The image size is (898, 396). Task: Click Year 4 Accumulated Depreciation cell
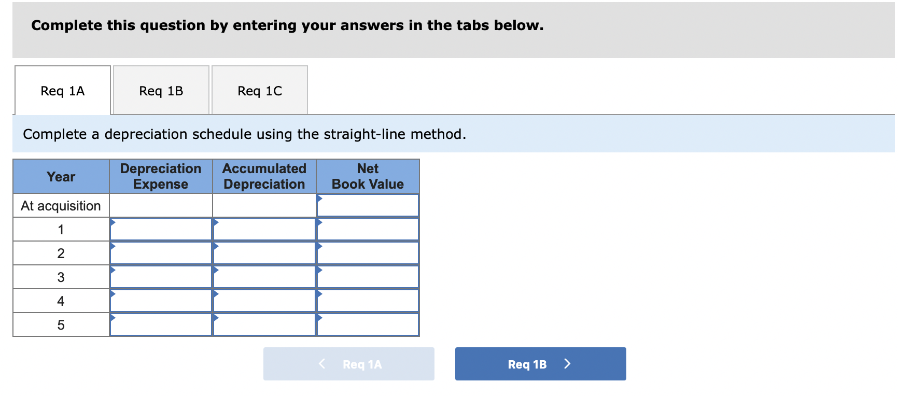pyautogui.click(x=264, y=301)
